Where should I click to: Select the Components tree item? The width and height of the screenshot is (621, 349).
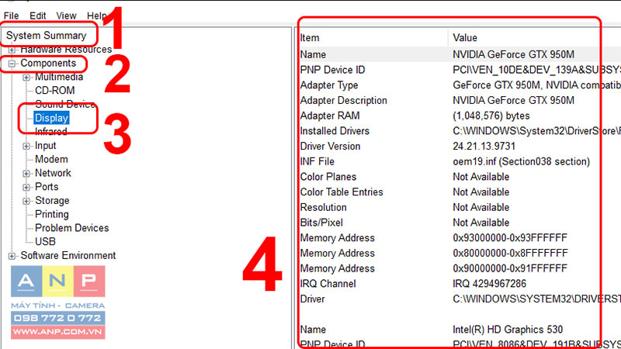click(x=48, y=64)
